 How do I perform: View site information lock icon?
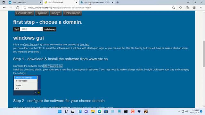click(x=25, y=8)
